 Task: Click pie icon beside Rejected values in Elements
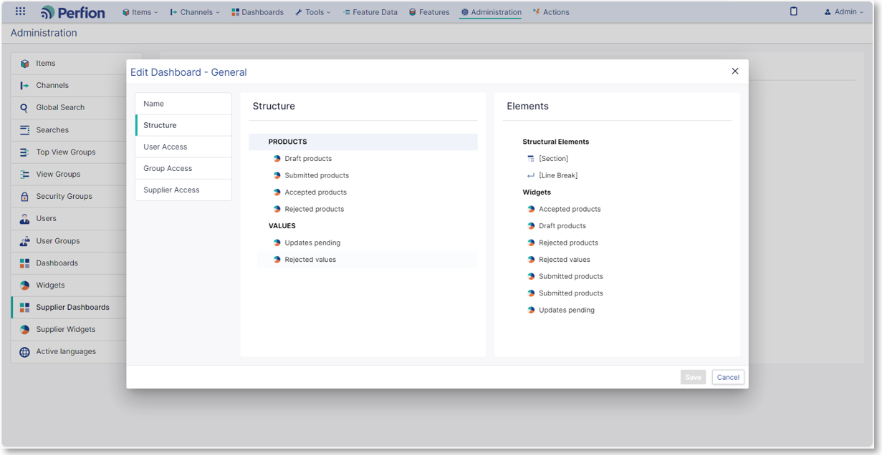click(x=531, y=260)
